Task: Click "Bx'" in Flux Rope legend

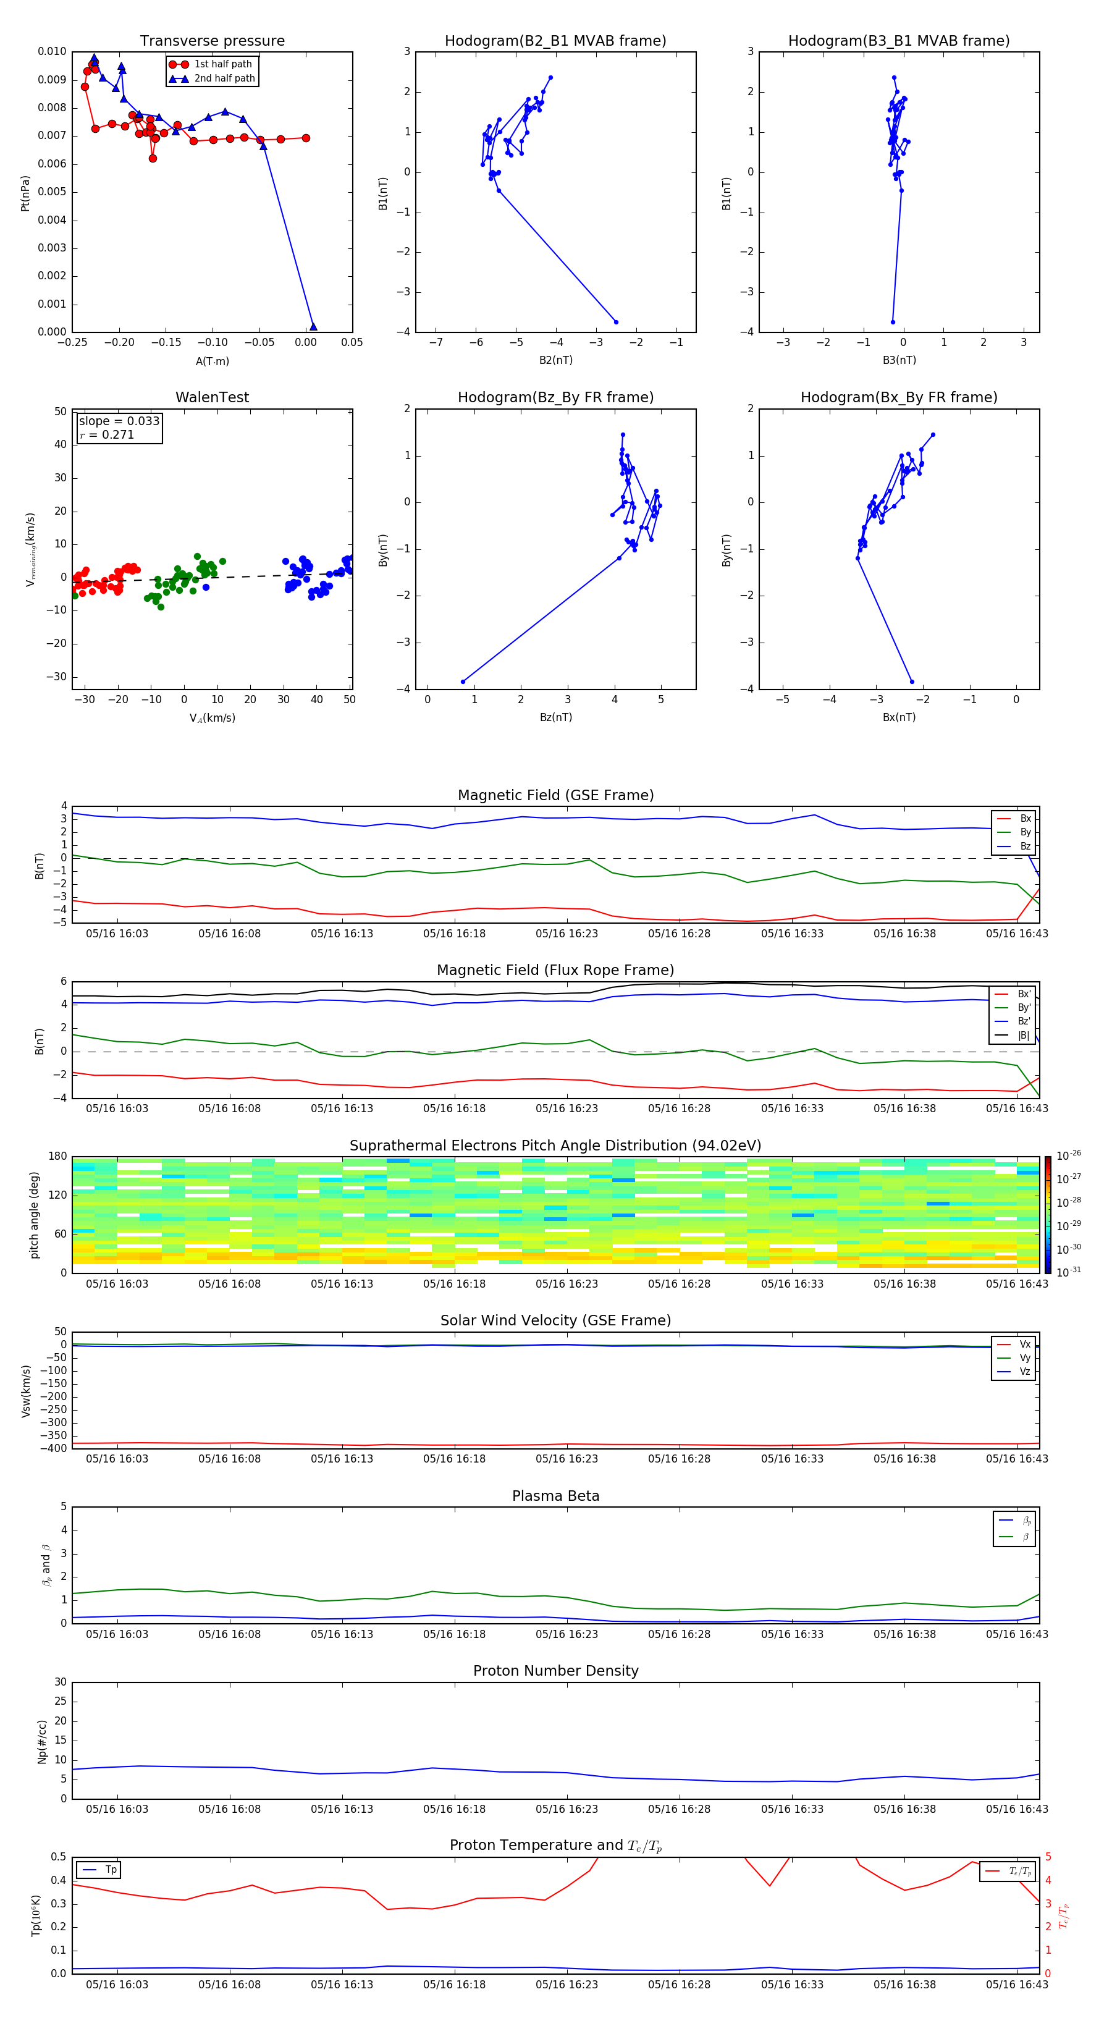Action: point(1013,994)
